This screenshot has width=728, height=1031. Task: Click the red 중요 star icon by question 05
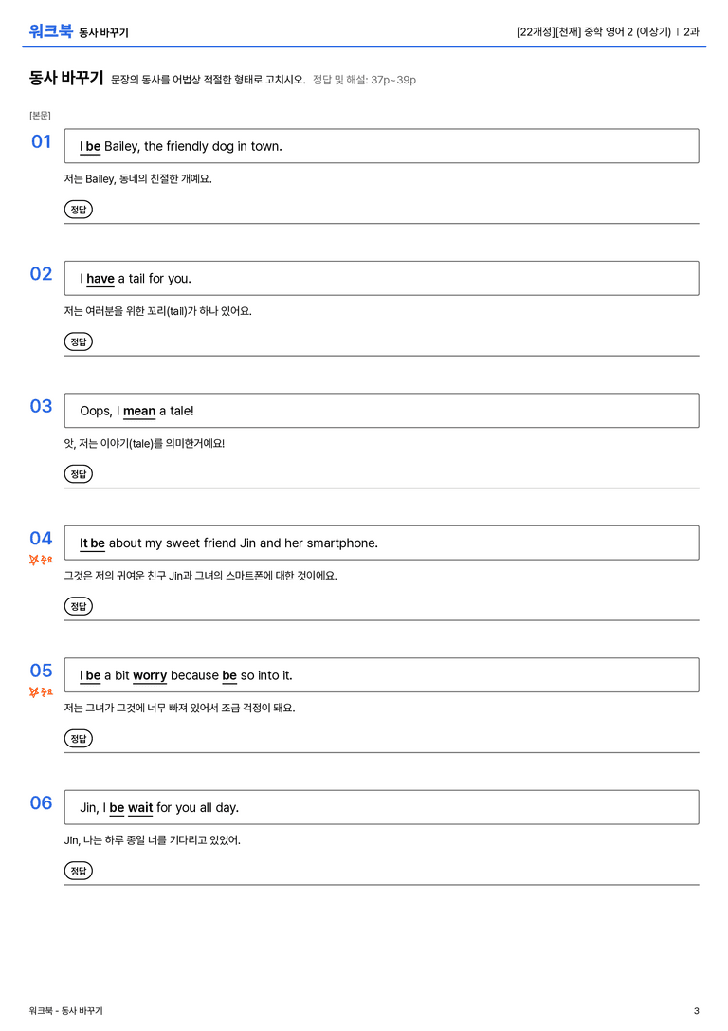tap(41, 691)
